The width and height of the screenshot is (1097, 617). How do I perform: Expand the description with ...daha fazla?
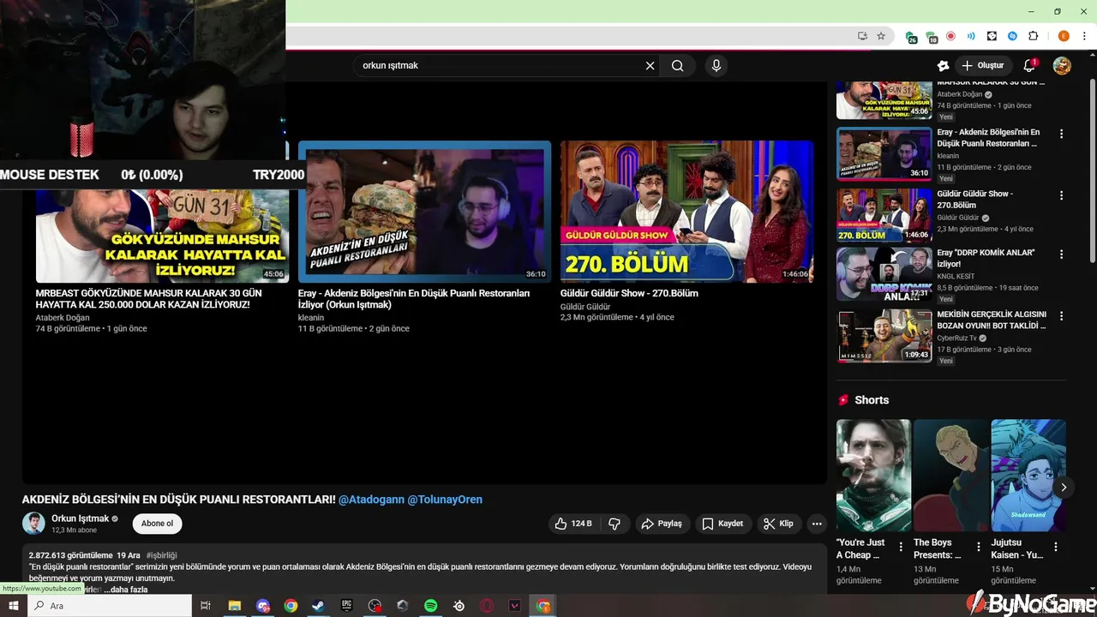[x=126, y=590]
